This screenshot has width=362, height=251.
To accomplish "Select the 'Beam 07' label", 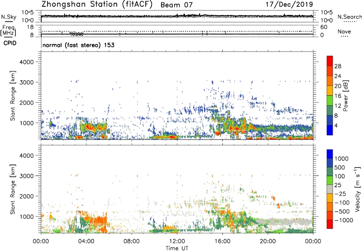I will point(176,5).
